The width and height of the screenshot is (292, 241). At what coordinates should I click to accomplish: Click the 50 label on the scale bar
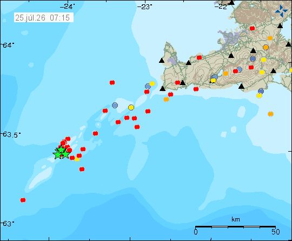pyautogui.click(x=276, y=232)
